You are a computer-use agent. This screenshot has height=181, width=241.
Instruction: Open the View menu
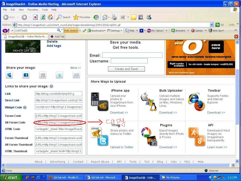[x=21, y=10]
